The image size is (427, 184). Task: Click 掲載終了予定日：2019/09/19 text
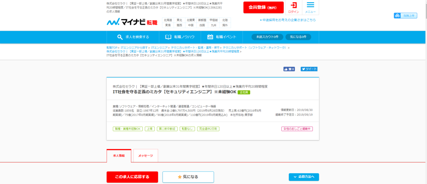[x=294, y=115]
